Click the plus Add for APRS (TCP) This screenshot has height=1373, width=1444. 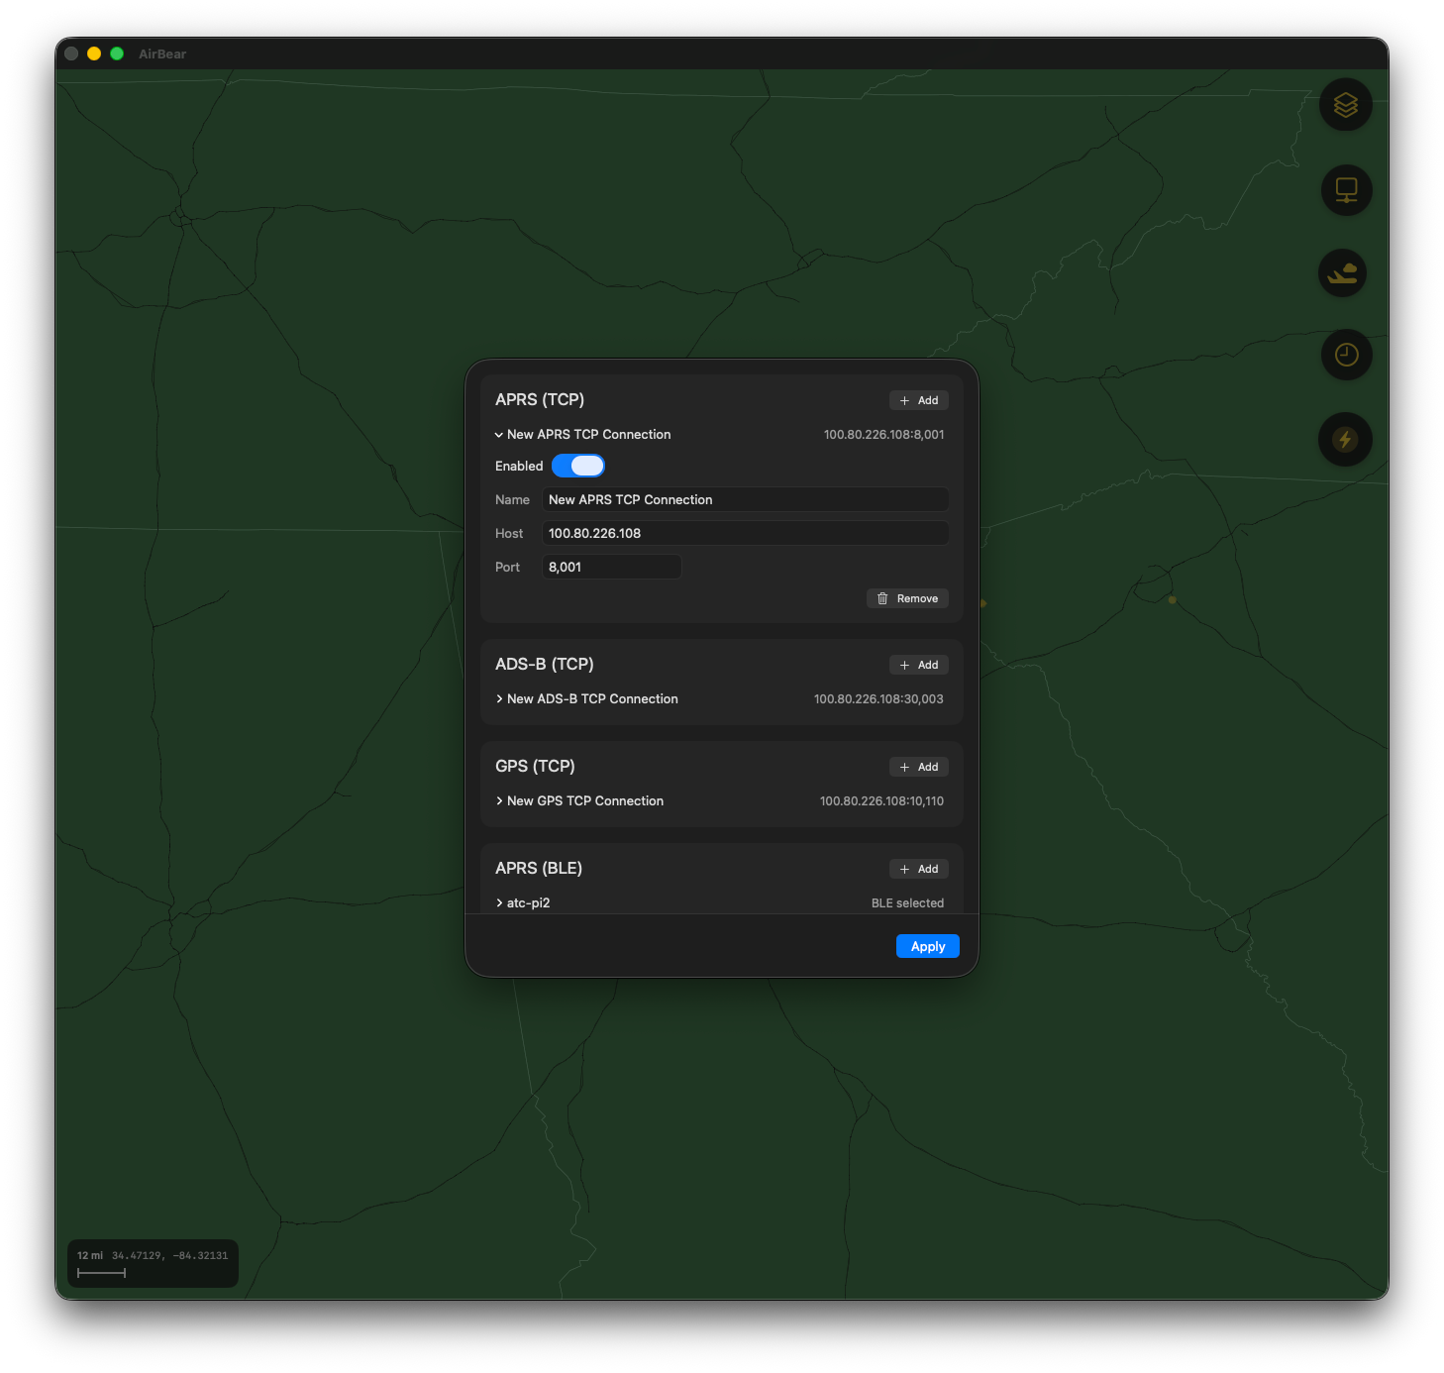pos(918,400)
